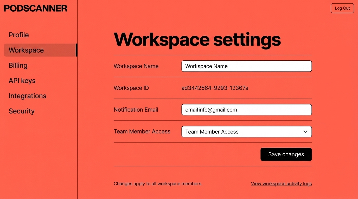Click the Workspace Name field label
The width and height of the screenshot is (358, 199).
tap(136, 66)
